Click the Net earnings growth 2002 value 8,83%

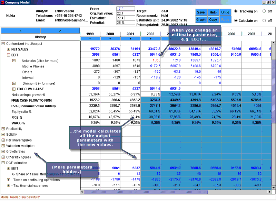pos(156,94)
